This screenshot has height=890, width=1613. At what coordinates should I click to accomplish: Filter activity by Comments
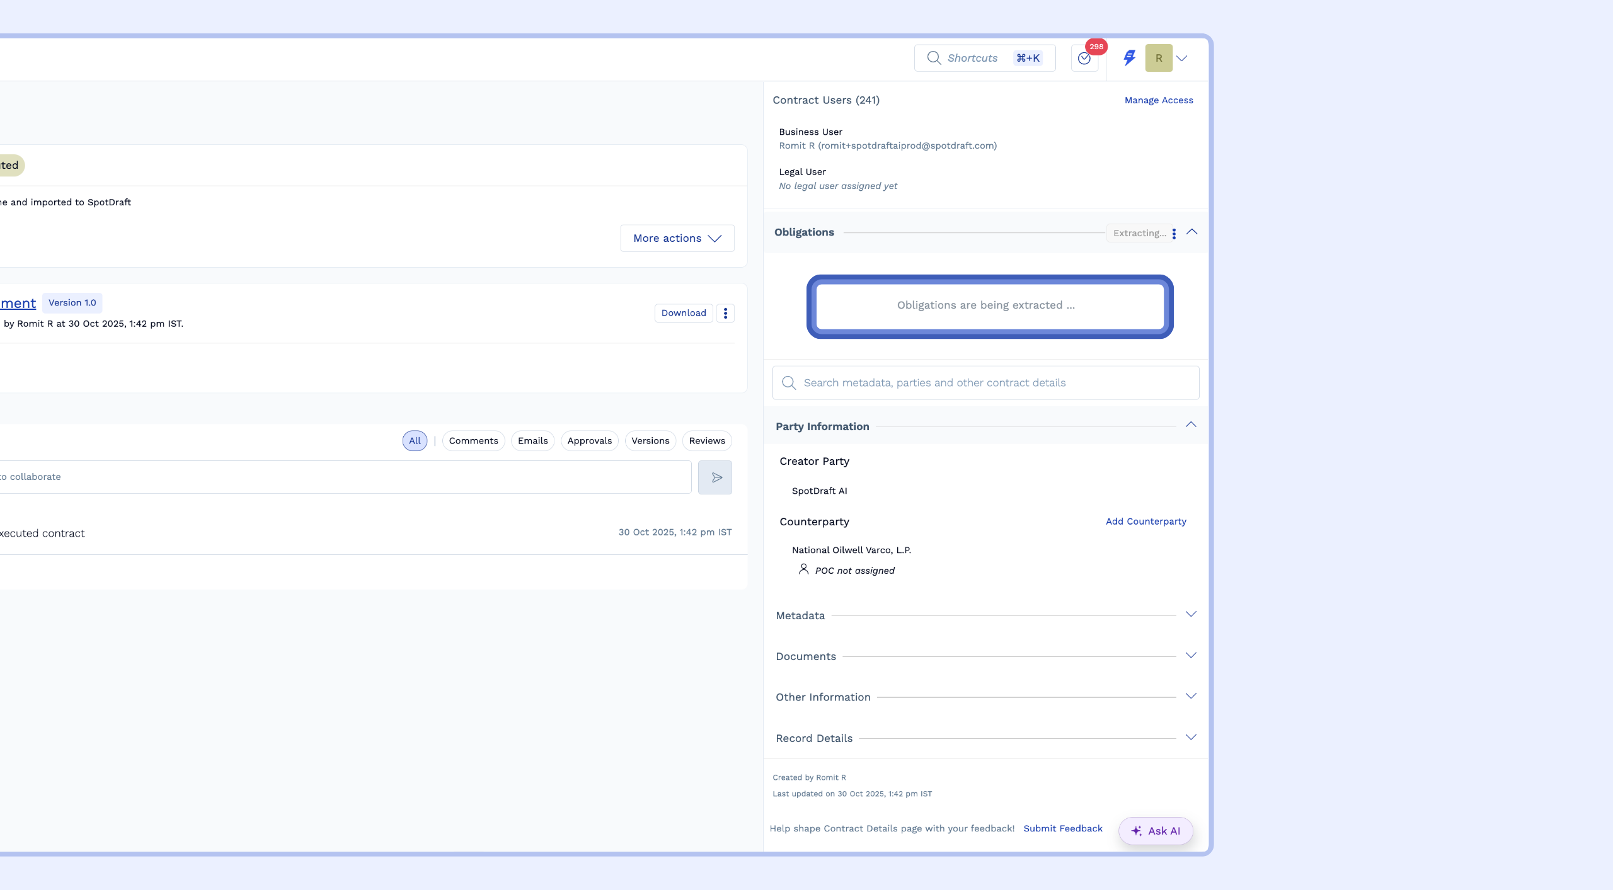473,441
